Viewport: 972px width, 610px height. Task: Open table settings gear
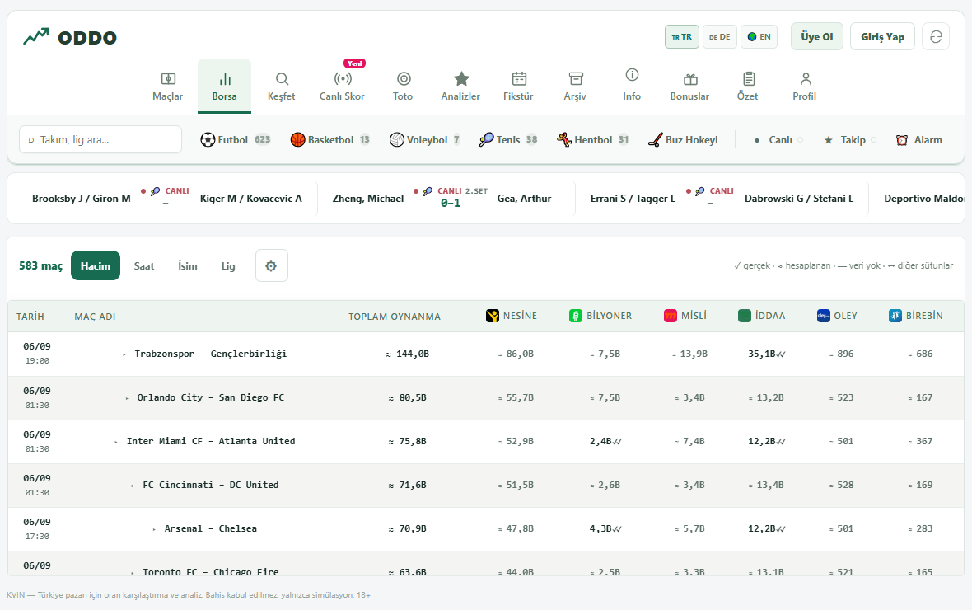[x=272, y=265]
